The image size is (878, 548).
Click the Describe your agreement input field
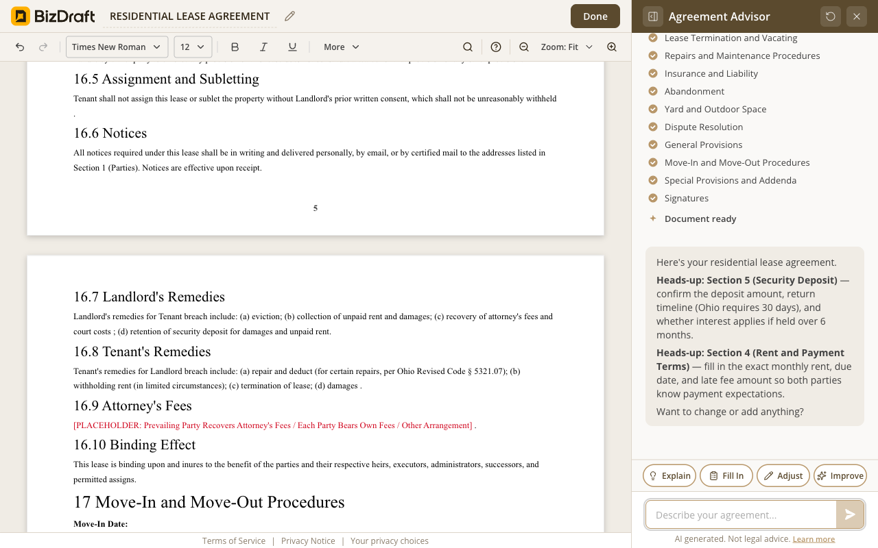click(x=741, y=514)
